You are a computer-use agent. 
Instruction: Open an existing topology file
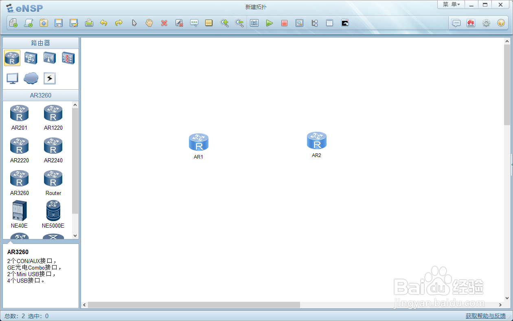pyautogui.click(x=44, y=23)
